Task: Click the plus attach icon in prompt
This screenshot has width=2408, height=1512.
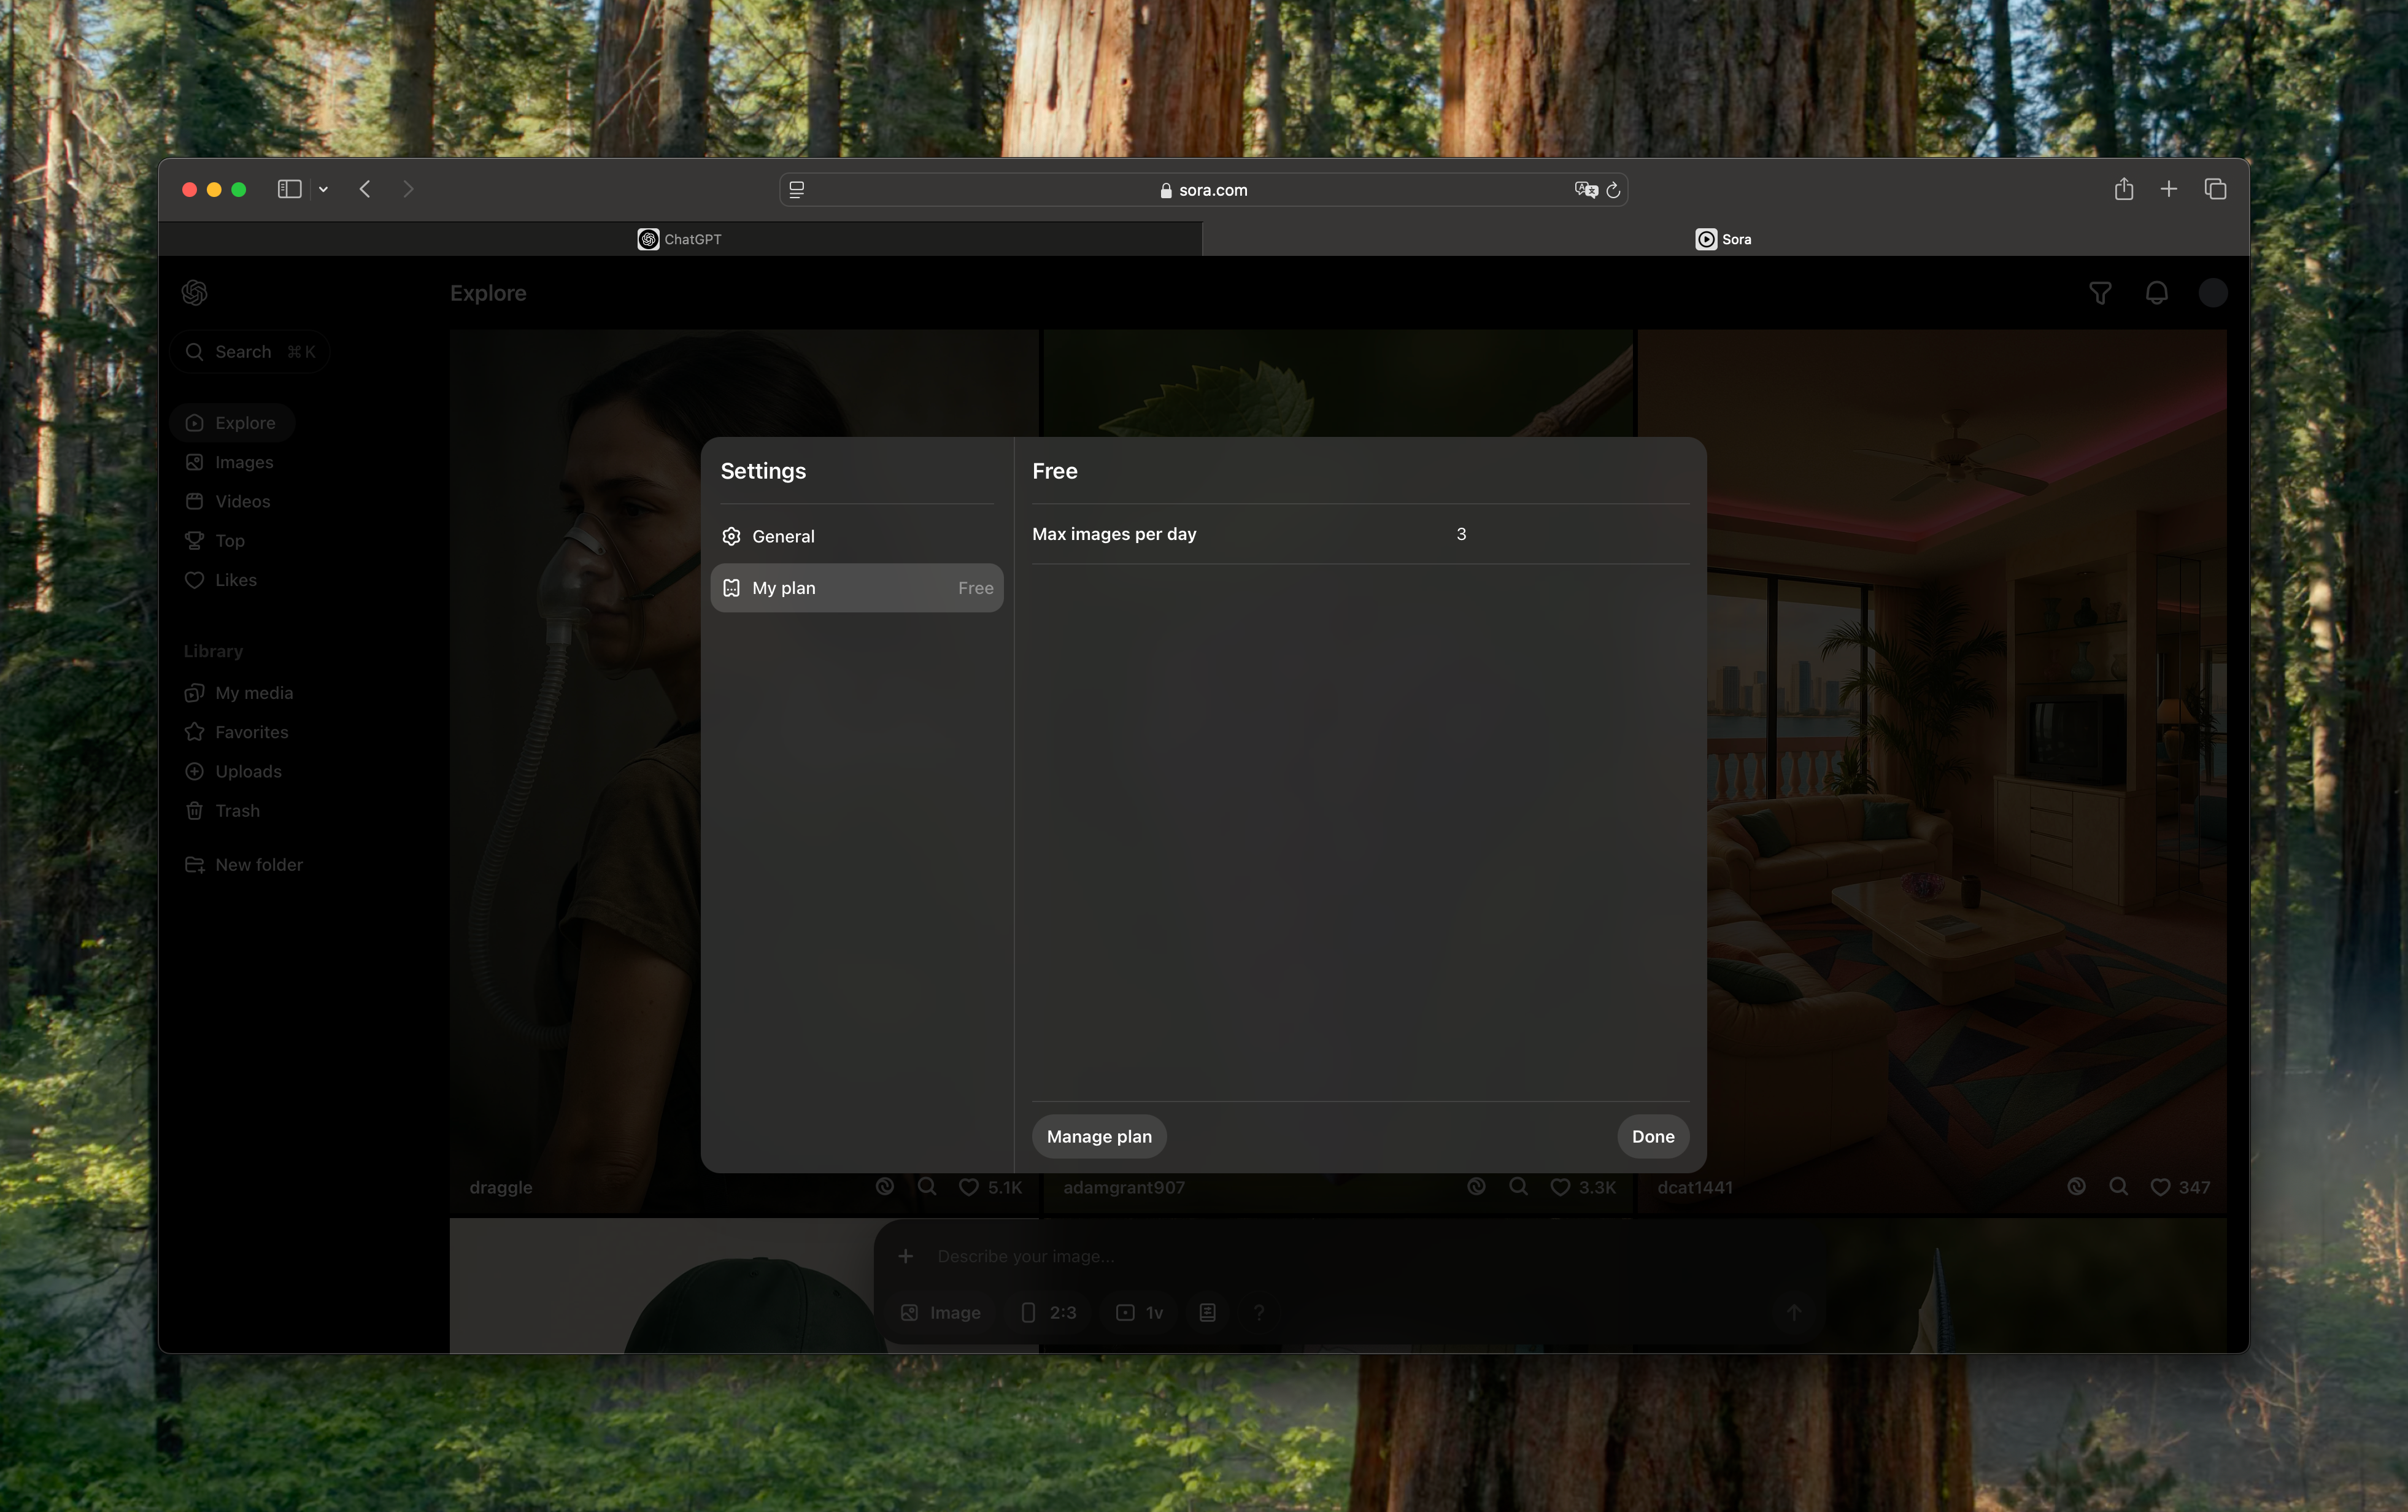Action: coord(905,1256)
